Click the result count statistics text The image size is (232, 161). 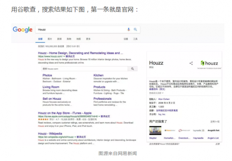tap(59, 46)
